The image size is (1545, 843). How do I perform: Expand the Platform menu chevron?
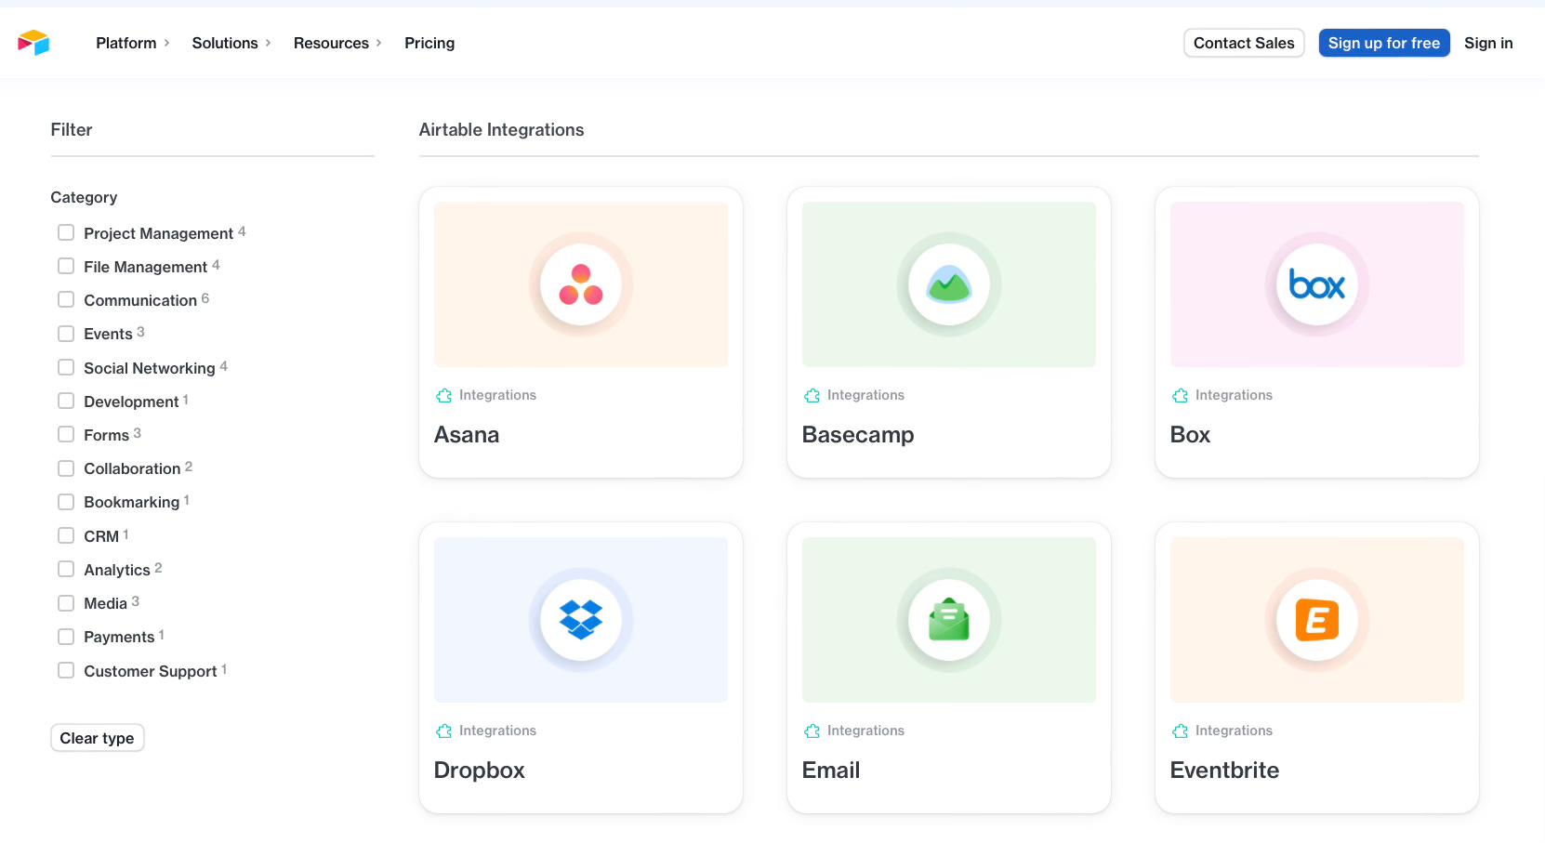click(166, 43)
